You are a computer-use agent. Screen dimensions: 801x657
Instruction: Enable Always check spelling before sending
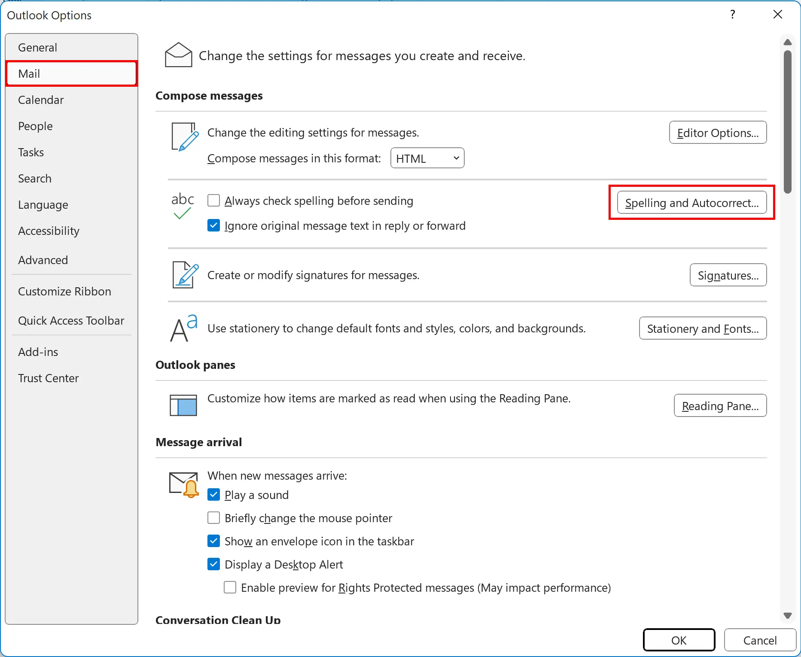[x=213, y=201]
